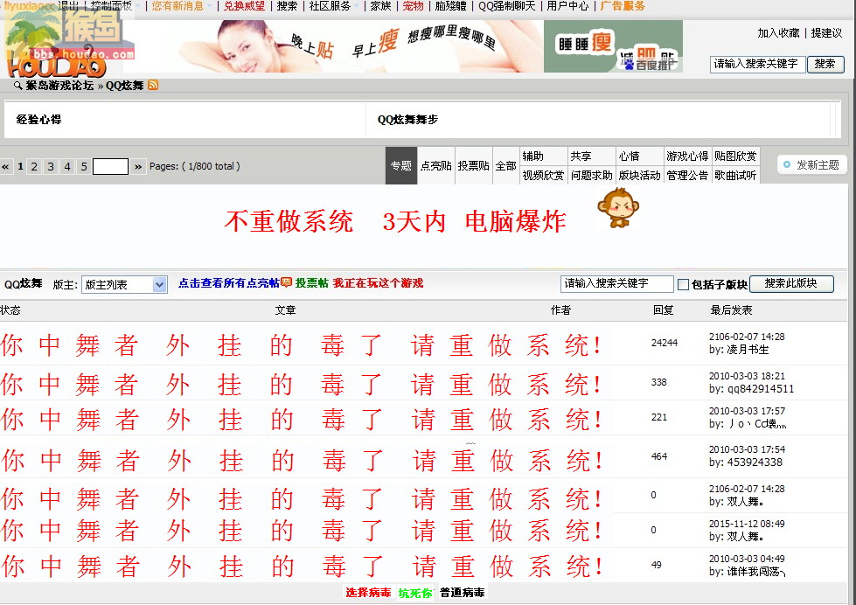Open the 家族 navigation link
The image size is (856, 605).
[x=380, y=6]
